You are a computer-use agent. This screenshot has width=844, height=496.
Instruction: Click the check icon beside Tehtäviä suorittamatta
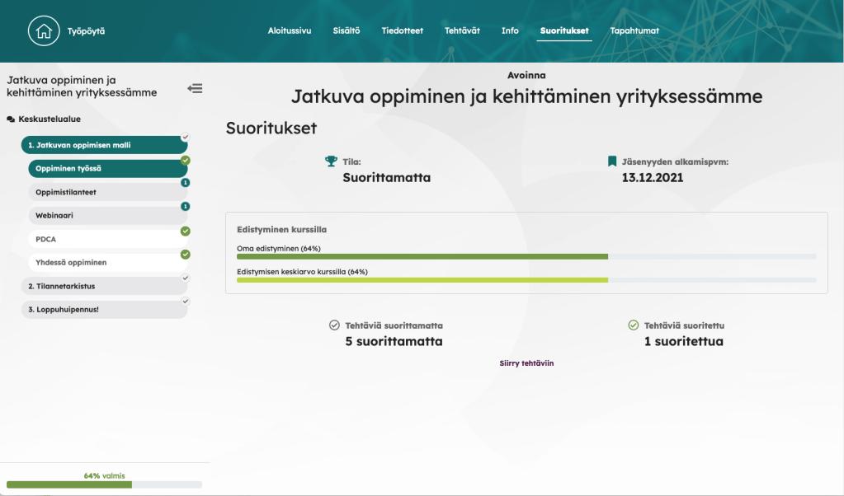click(334, 325)
